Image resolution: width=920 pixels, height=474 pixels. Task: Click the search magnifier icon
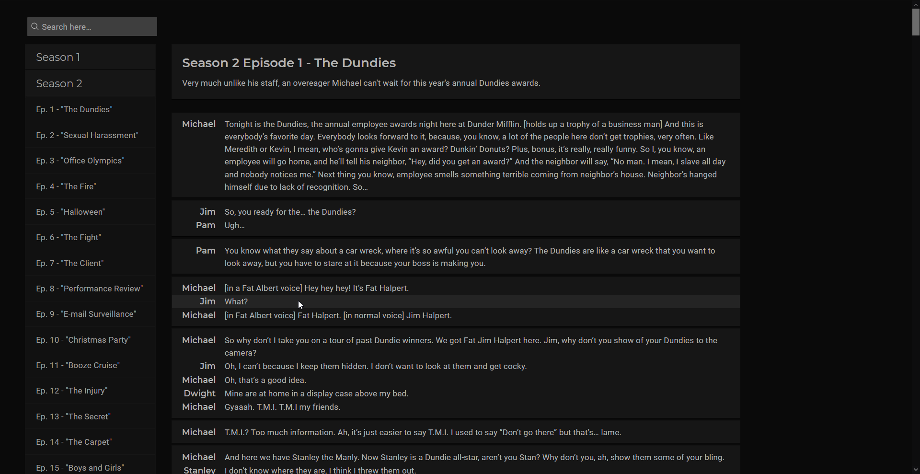pos(34,26)
